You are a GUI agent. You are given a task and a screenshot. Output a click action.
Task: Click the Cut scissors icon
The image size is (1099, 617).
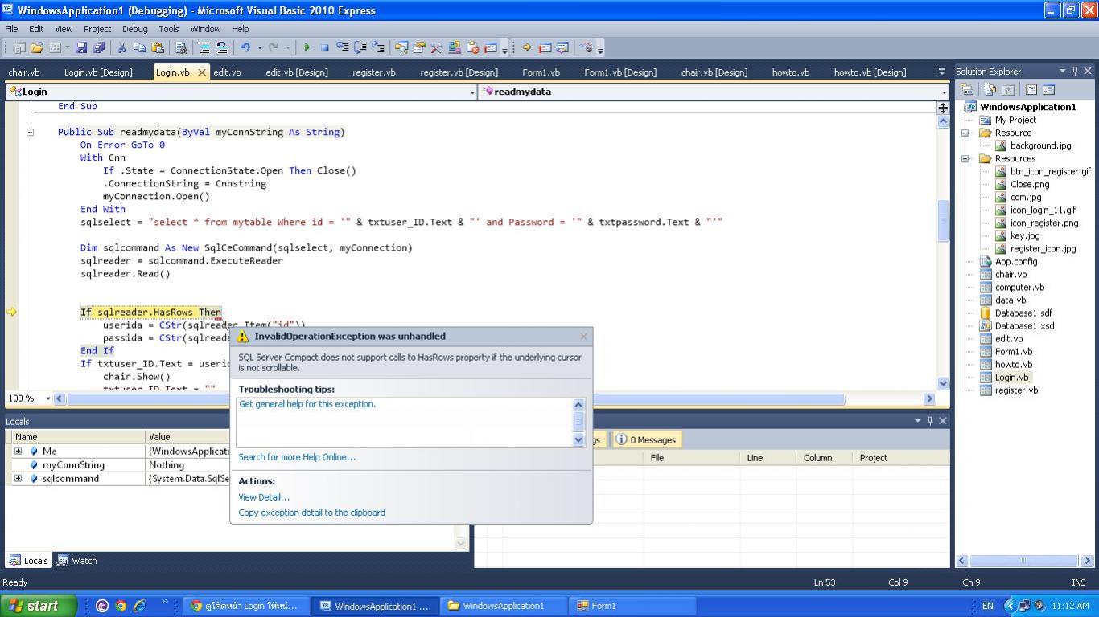tap(121, 48)
